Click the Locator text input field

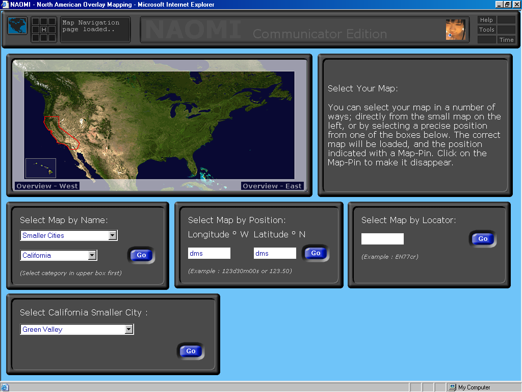pyautogui.click(x=382, y=239)
